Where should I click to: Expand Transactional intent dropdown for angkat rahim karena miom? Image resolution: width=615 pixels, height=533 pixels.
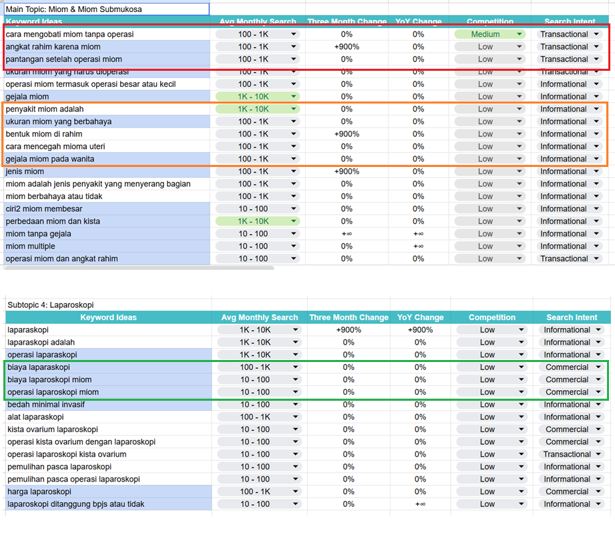point(570,47)
